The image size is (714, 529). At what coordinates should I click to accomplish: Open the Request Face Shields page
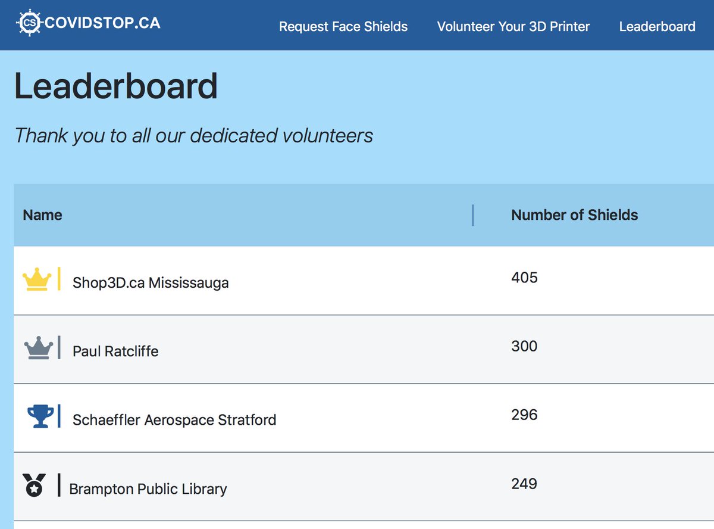[343, 27]
